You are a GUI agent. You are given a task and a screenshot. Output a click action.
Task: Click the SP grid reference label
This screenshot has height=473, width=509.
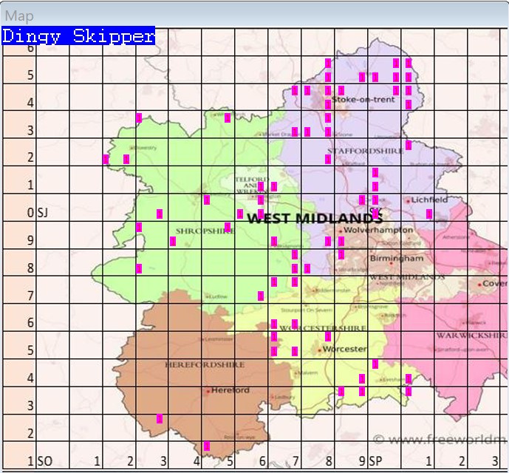375,461
